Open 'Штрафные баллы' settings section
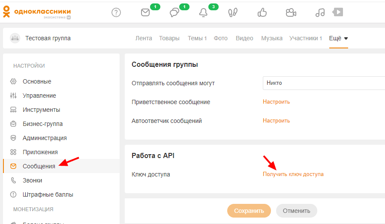 click(48, 194)
